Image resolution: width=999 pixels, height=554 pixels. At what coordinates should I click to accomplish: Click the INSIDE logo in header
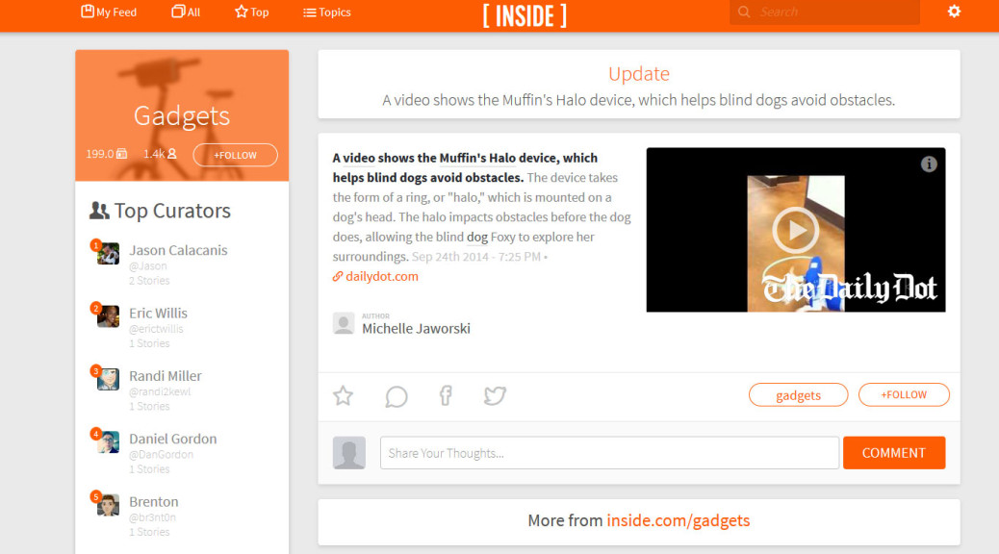[x=525, y=15]
